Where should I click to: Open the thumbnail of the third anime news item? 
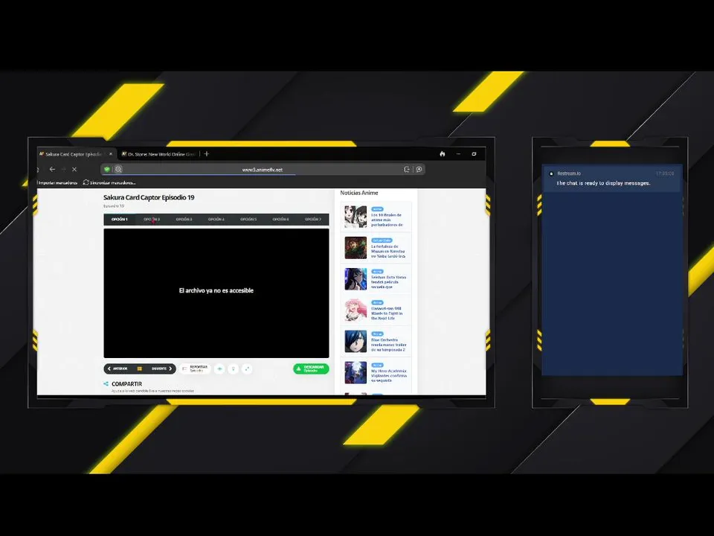(x=356, y=279)
